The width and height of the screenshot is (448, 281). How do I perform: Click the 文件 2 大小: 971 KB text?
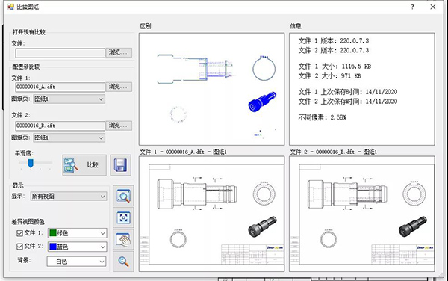(x=329, y=76)
